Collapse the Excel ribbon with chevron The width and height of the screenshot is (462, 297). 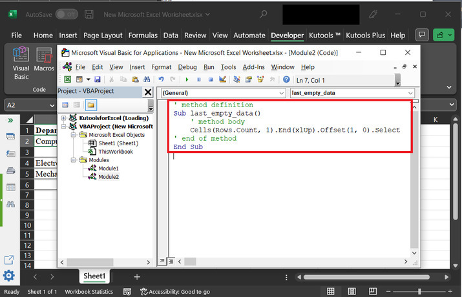click(449, 87)
